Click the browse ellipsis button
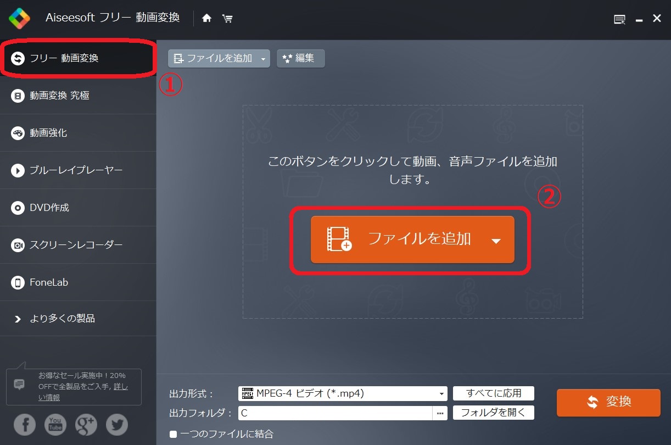The height and width of the screenshot is (445, 671). tap(440, 413)
